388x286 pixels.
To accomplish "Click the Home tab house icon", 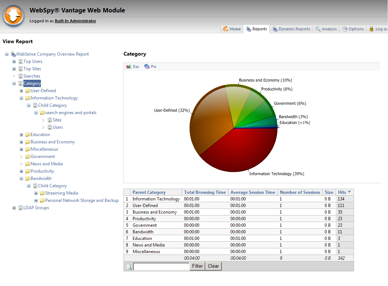I will [226, 29].
